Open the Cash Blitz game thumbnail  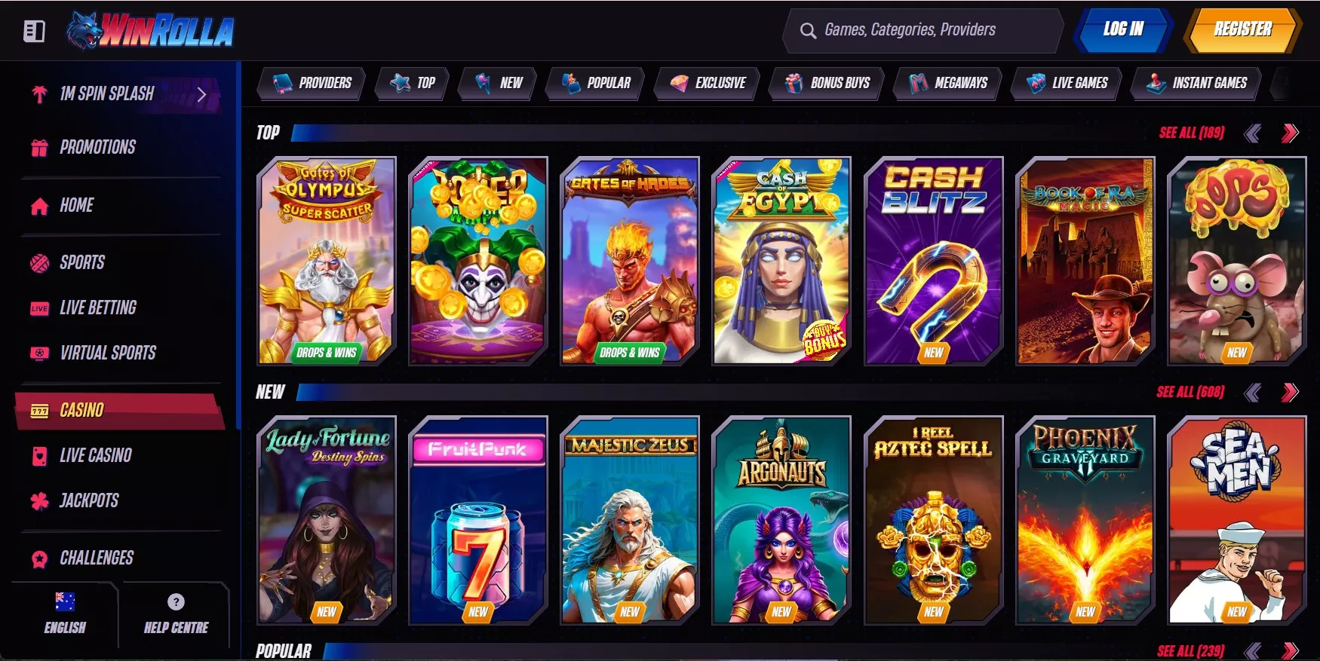pos(934,261)
